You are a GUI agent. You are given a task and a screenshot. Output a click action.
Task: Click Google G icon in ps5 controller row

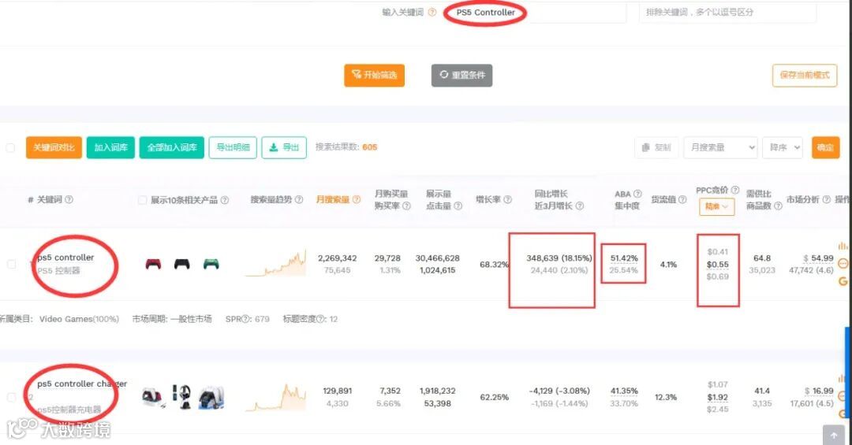point(843,281)
